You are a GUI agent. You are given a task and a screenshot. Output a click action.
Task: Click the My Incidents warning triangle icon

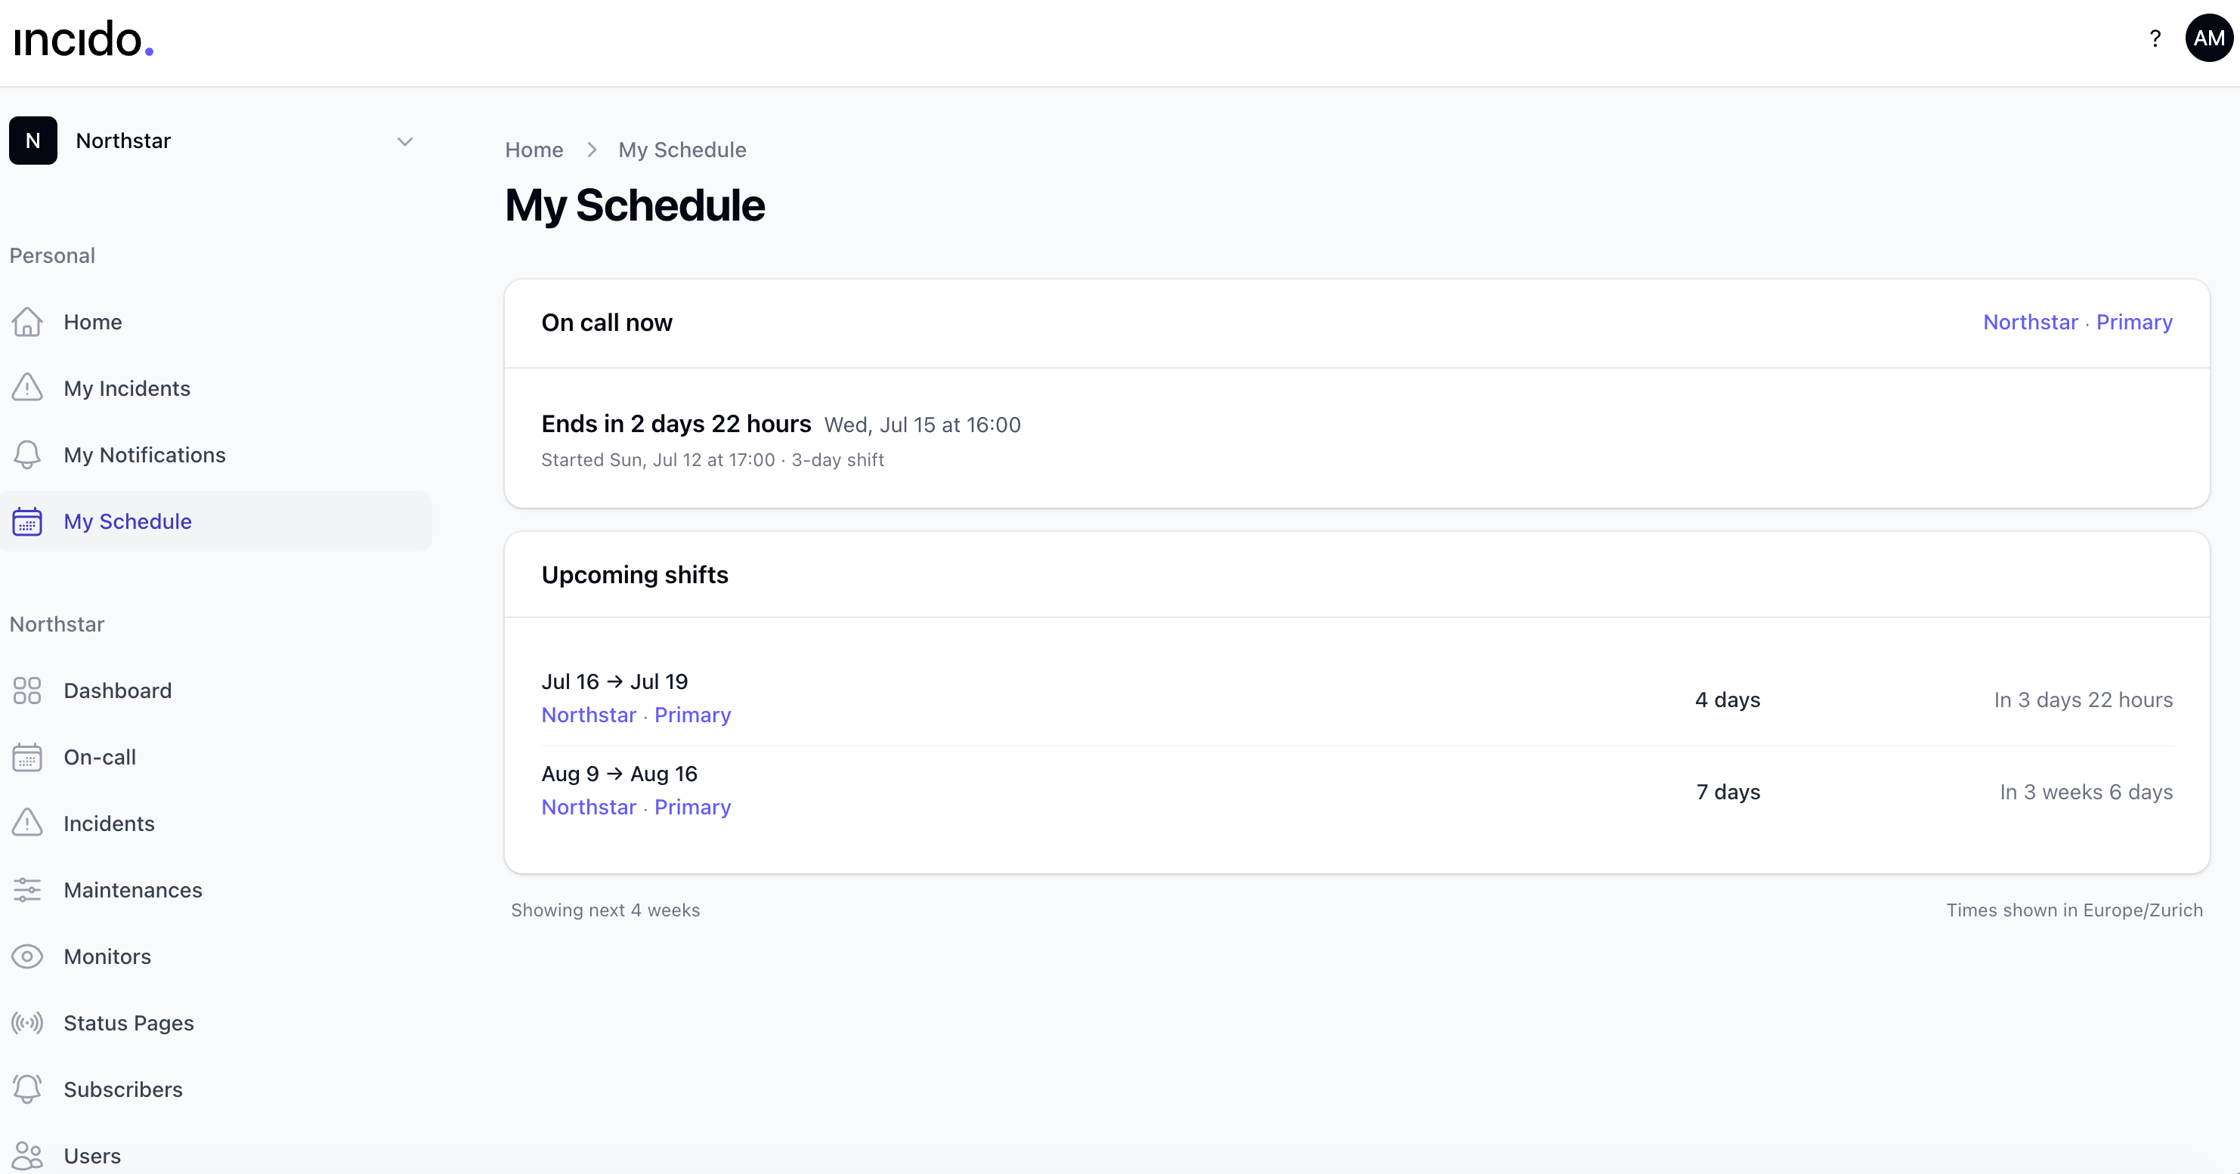(27, 388)
